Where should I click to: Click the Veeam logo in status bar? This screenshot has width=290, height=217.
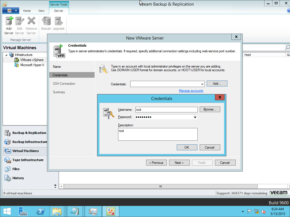pos(279,193)
